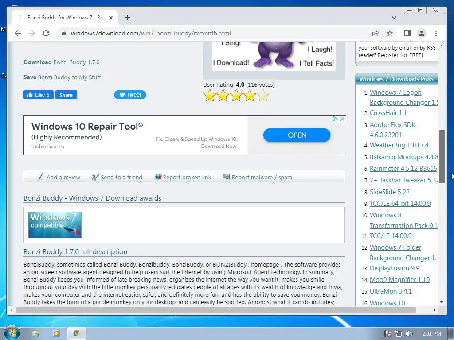Share this page via share icon
Image resolution: width=454 pixels, height=340 pixels.
[376, 33]
